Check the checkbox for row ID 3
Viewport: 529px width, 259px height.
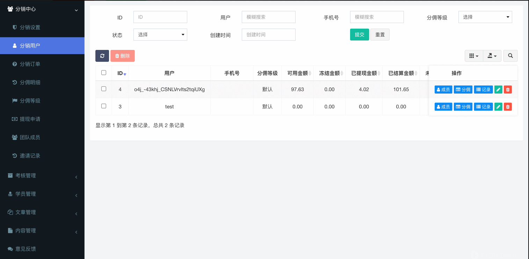pyautogui.click(x=104, y=106)
